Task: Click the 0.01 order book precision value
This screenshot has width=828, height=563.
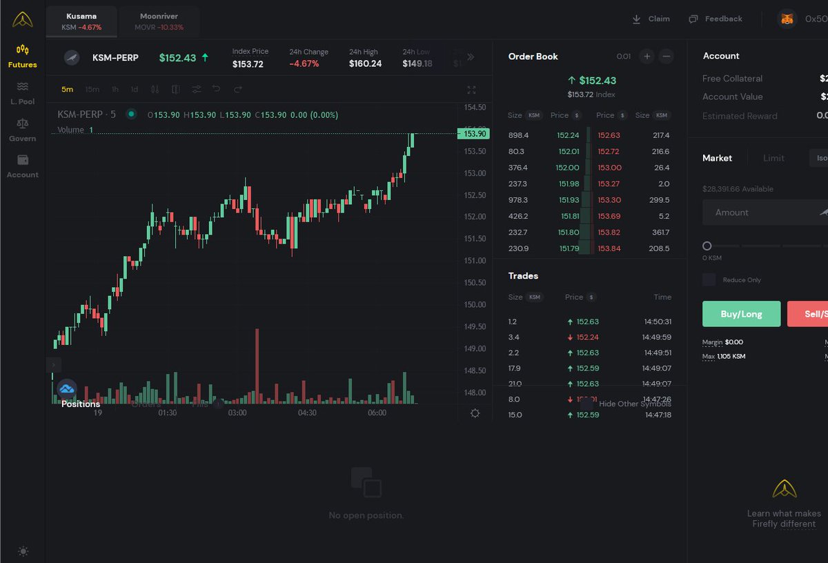Action: 624,57
